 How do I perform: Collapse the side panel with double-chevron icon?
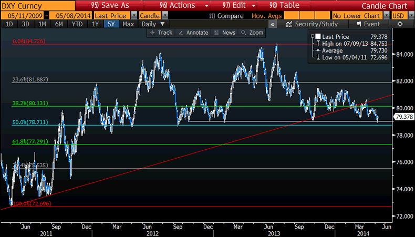point(274,24)
